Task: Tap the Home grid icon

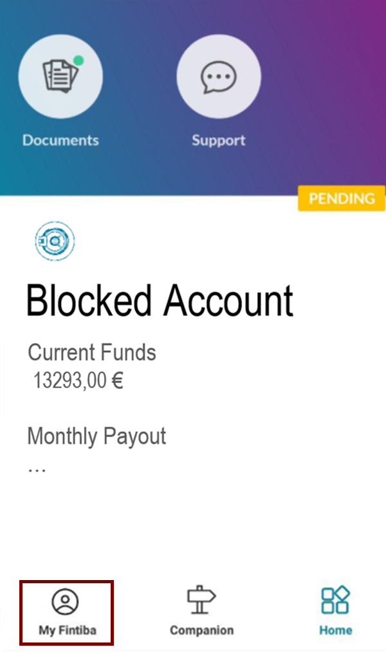Action: click(x=335, y=600)
